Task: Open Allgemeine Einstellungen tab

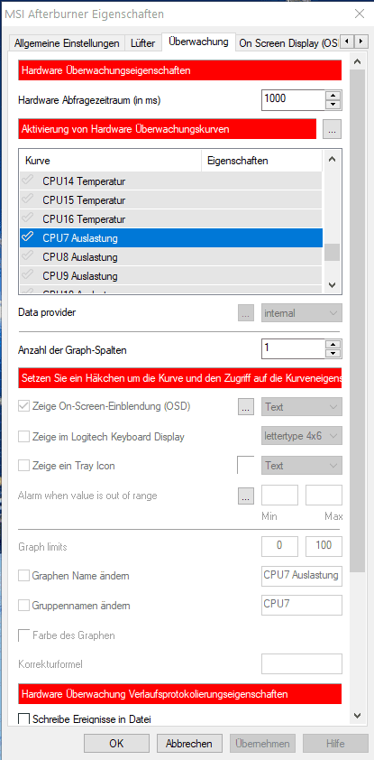Action: click(x=67, y=43)
